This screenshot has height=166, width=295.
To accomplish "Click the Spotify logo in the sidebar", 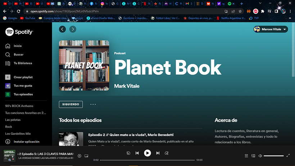I will point(19,32).
